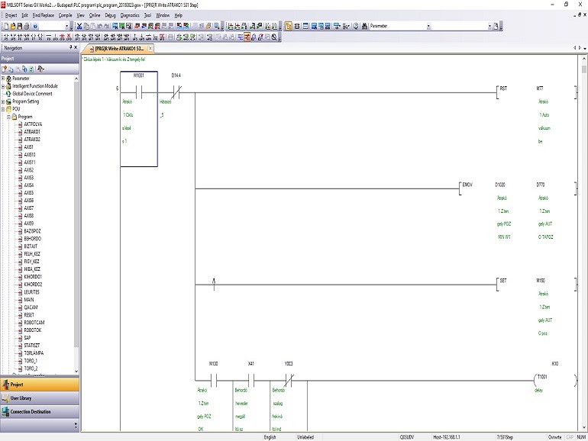Collapse the Program folder node
588x441 pixels.
(8, 117)
